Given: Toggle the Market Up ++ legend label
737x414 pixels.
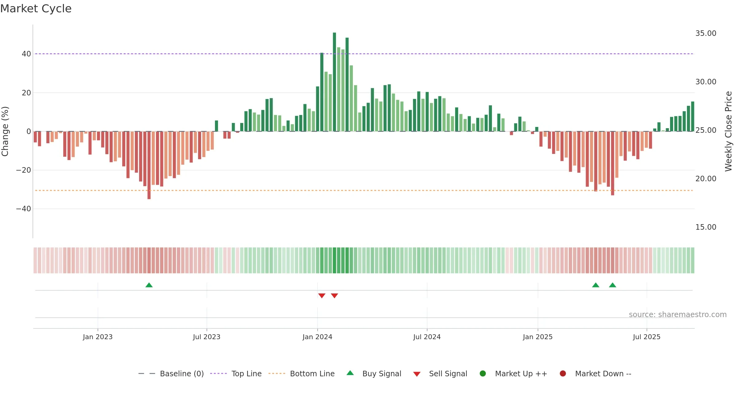Looking at the screenshot, I should coord(521,374).
